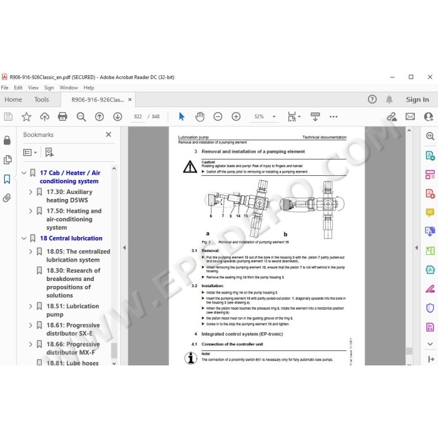This screenshot has height=438, width=438.
Task: Go to previous page arrow
Action: 99,116
